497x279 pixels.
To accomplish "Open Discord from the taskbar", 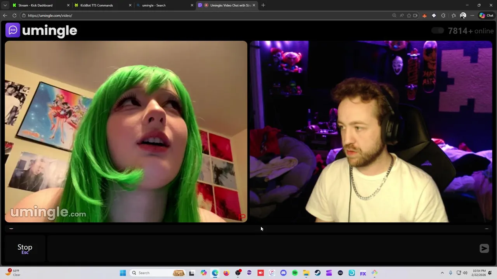I will point(283,273).
